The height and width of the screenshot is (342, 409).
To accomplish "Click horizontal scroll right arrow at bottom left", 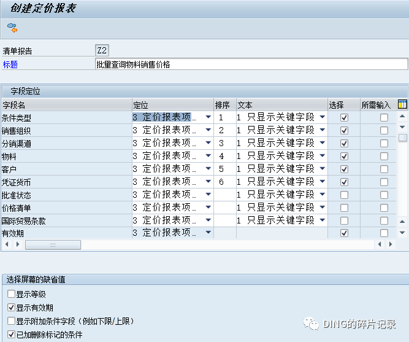I will click(18, 244).
